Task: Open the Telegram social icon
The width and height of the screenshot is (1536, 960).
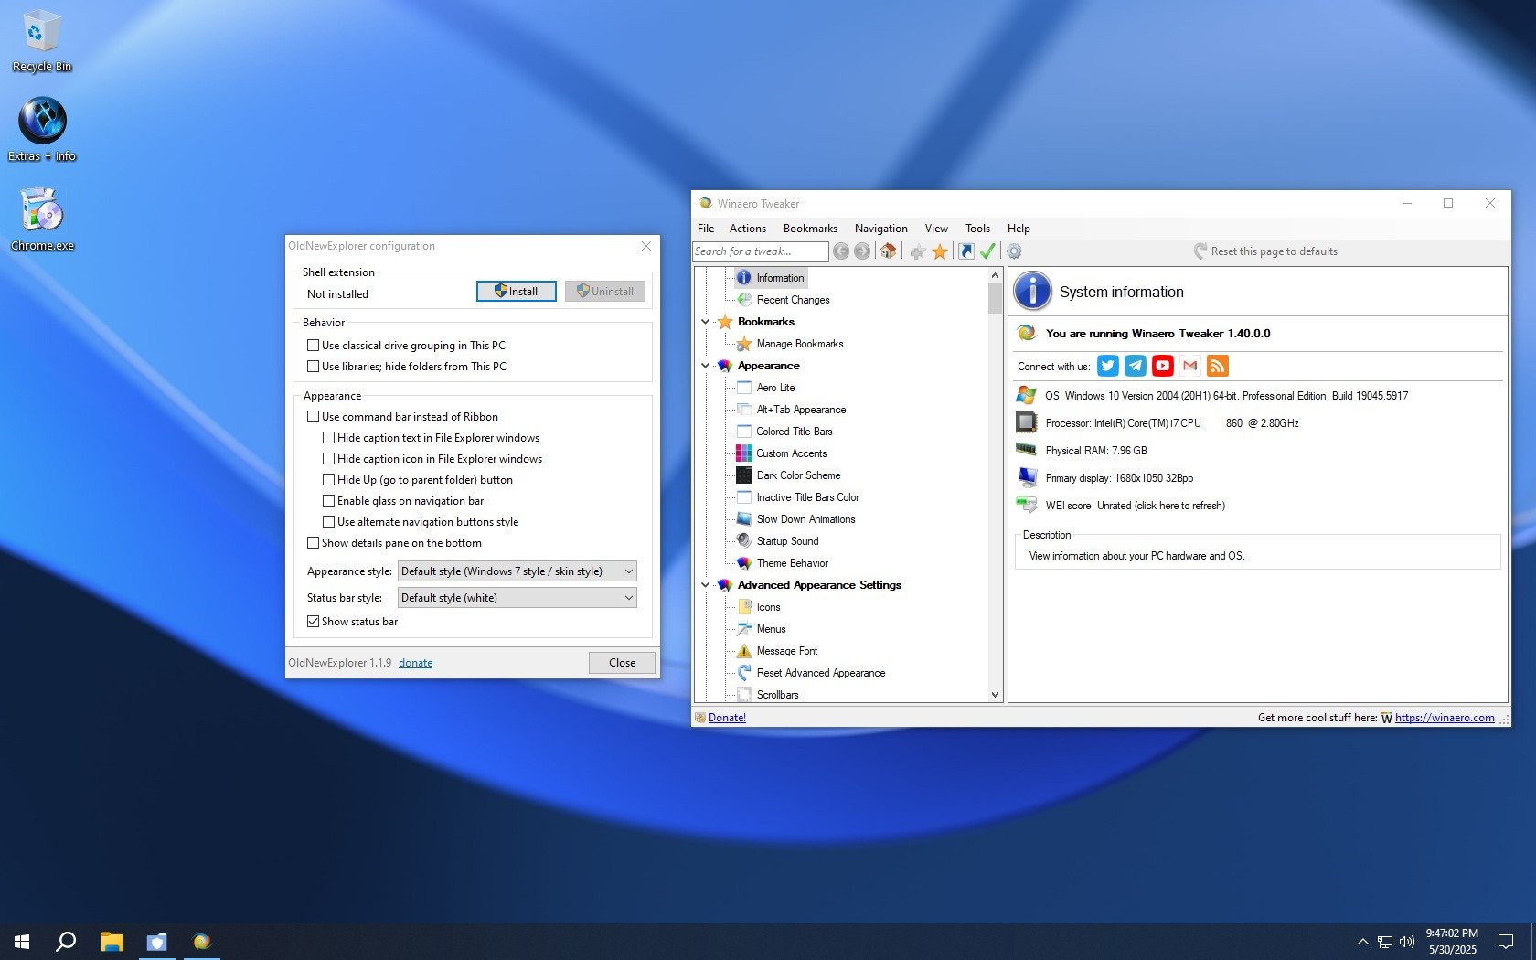Action: point(1136,366)
